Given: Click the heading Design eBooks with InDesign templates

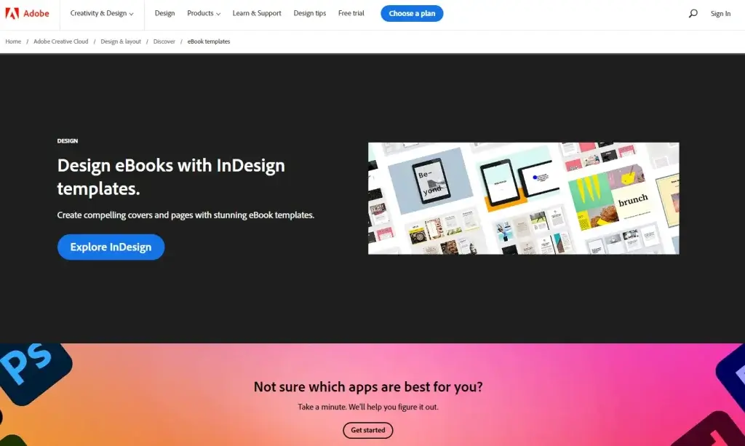Looking at the screenshot, I should click(x=171, y=177).
